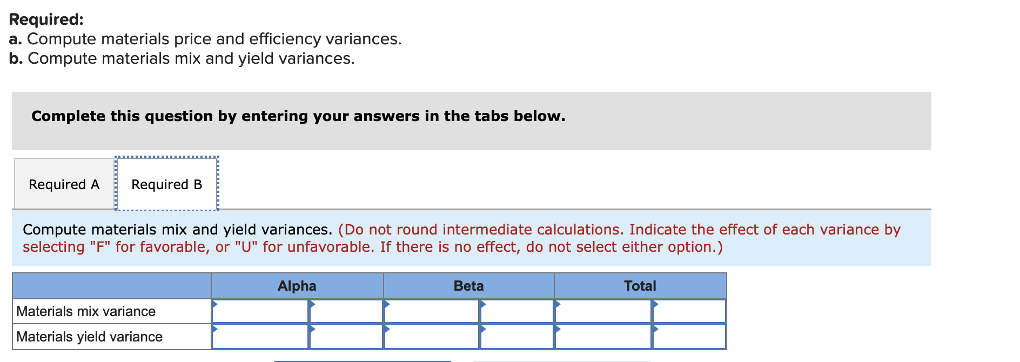1020x362 pixels.
Task: Click the blue navigation button below the table
Action: pyautogui.click(x=363, y=360)
